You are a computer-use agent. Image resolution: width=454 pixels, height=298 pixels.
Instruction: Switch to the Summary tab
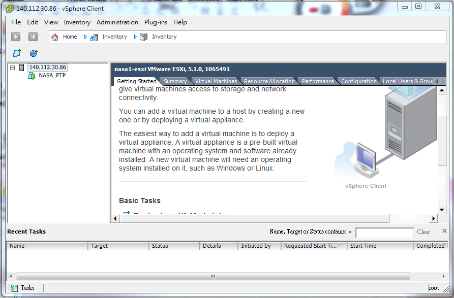(x=175, y=82)
